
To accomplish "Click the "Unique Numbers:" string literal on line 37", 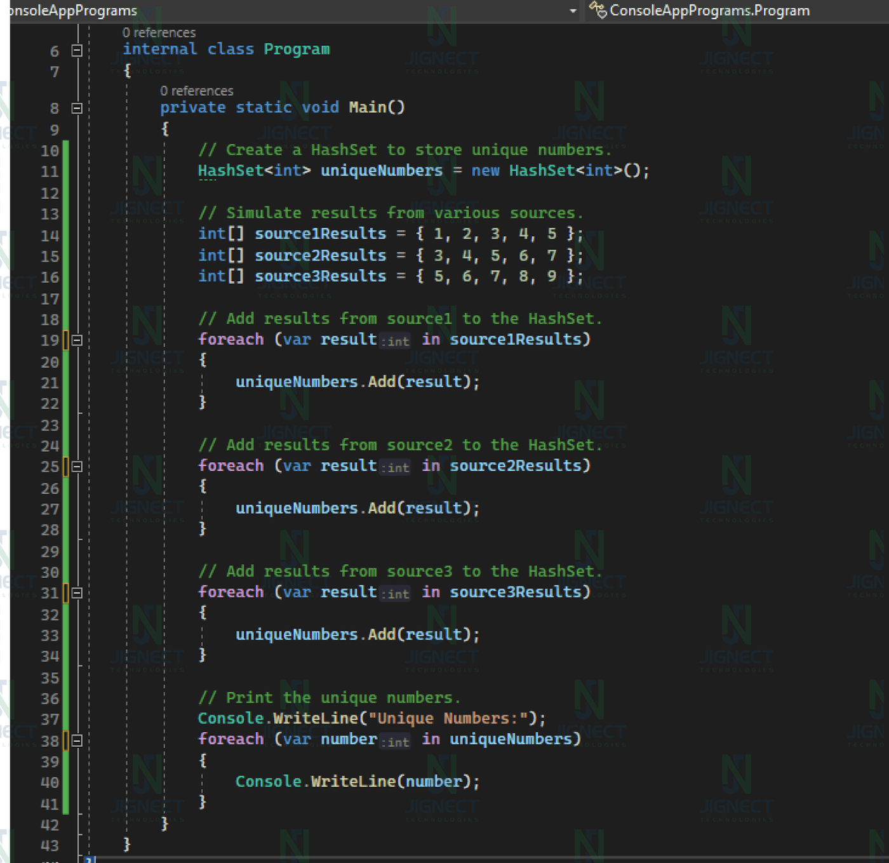I will [x=449, y=719].
